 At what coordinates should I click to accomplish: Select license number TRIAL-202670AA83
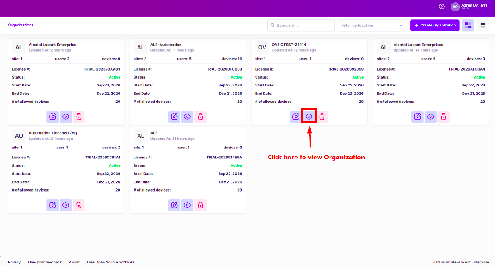pos(102,69)
